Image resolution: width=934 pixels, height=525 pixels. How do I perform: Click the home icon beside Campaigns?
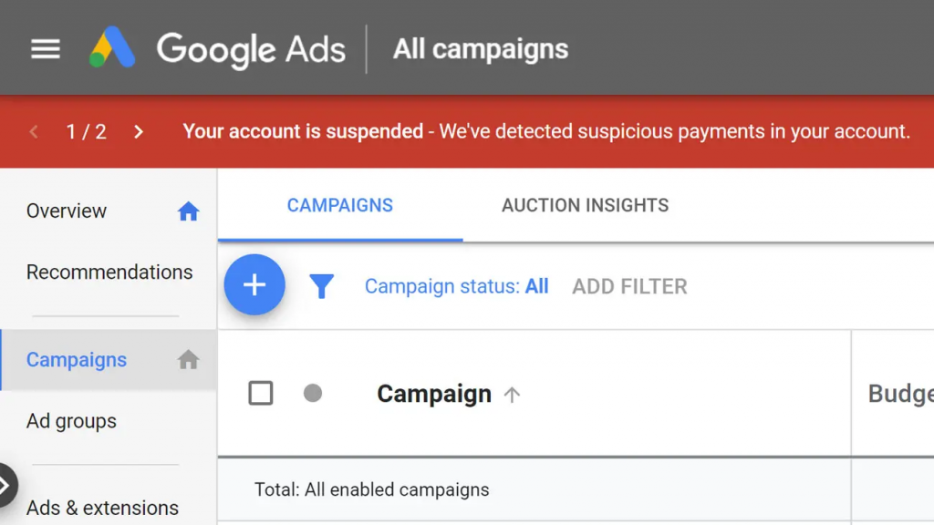(188, 359)
